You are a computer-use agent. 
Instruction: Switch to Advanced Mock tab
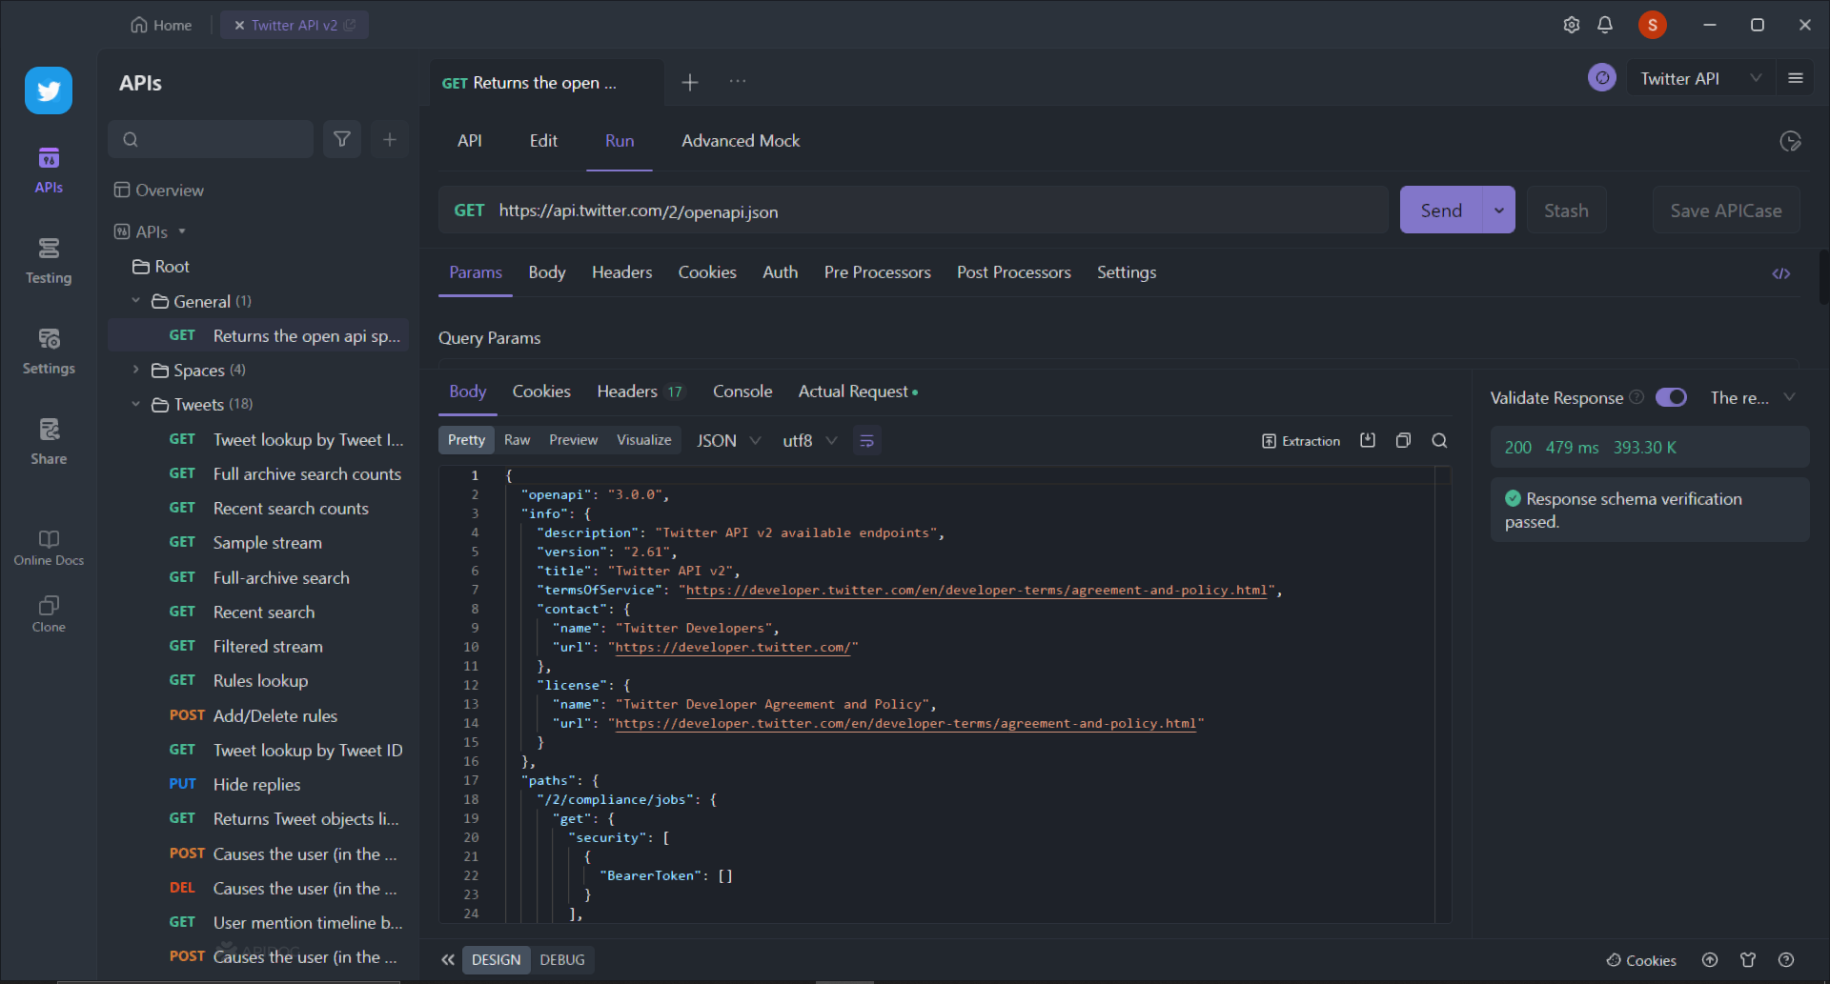coord(741,141)
